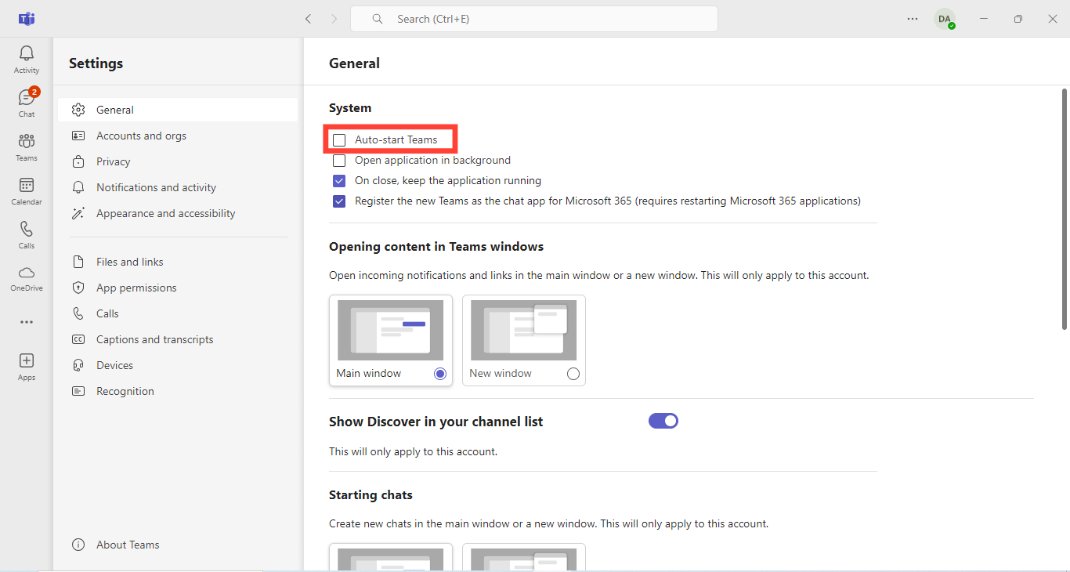Image resolution: width=1070 pixels, height=572 pixels.
Task: Open Recognition settings
Action: (178, 391)
